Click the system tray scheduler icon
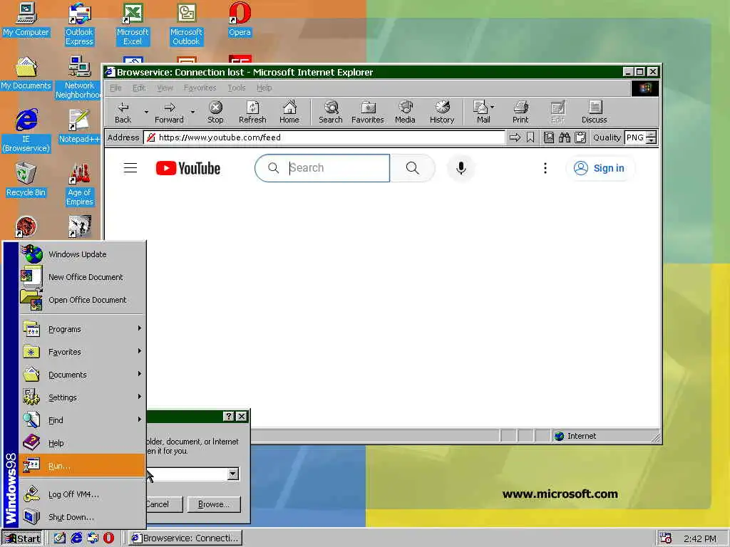The height and width of the screenshot is (547, 730). (x=665, y=538)
